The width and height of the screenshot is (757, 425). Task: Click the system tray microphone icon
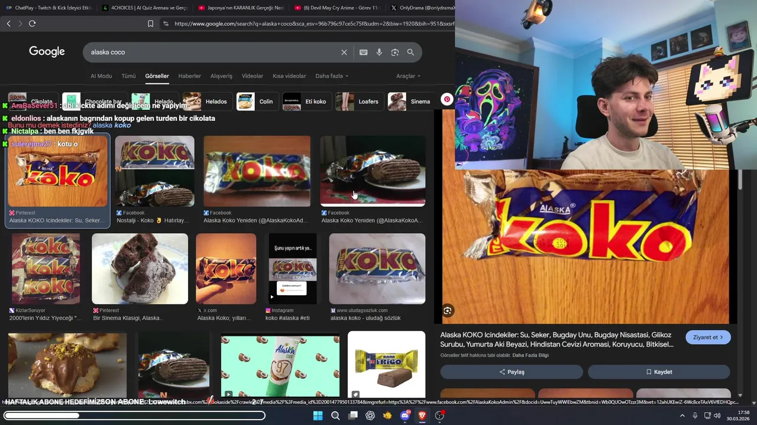[695, 416]
